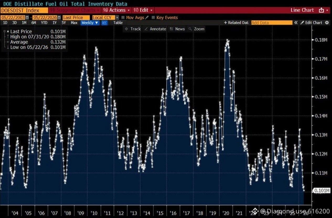The width and height of the screenshot is (332, 218).
Task: Open the 96) Actions dropdown
Action: pos(116,10)
